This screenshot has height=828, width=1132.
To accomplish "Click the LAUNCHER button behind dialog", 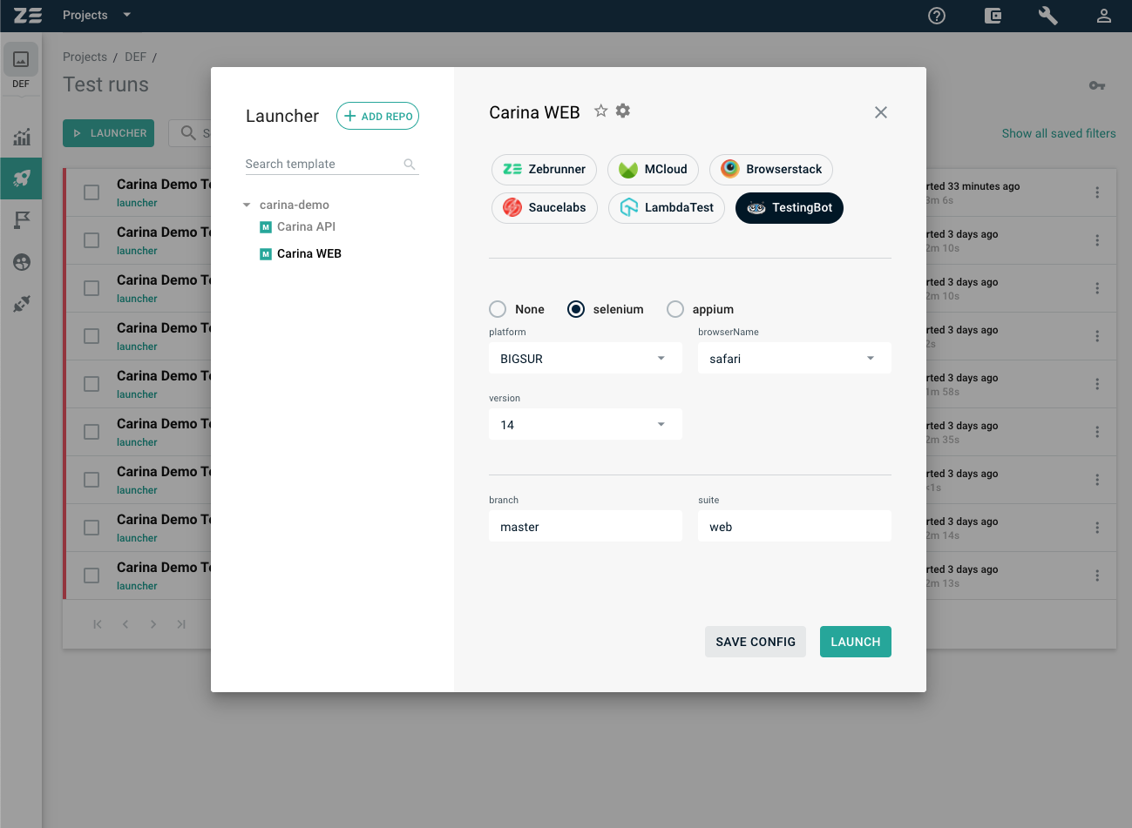I will pos(109,133).
